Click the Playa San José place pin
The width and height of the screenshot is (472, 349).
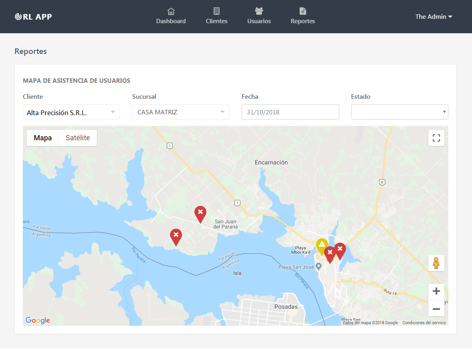point(318,266)
